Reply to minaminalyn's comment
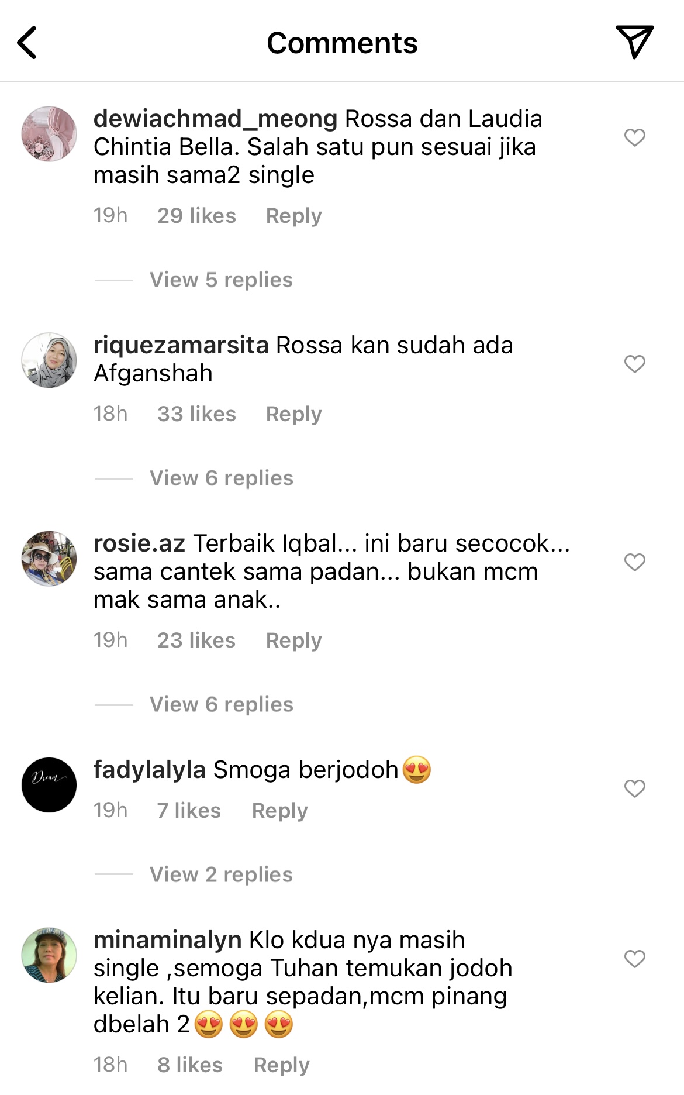The height and width of the screenshot is (1095, 684). (x=281, y=1065)
